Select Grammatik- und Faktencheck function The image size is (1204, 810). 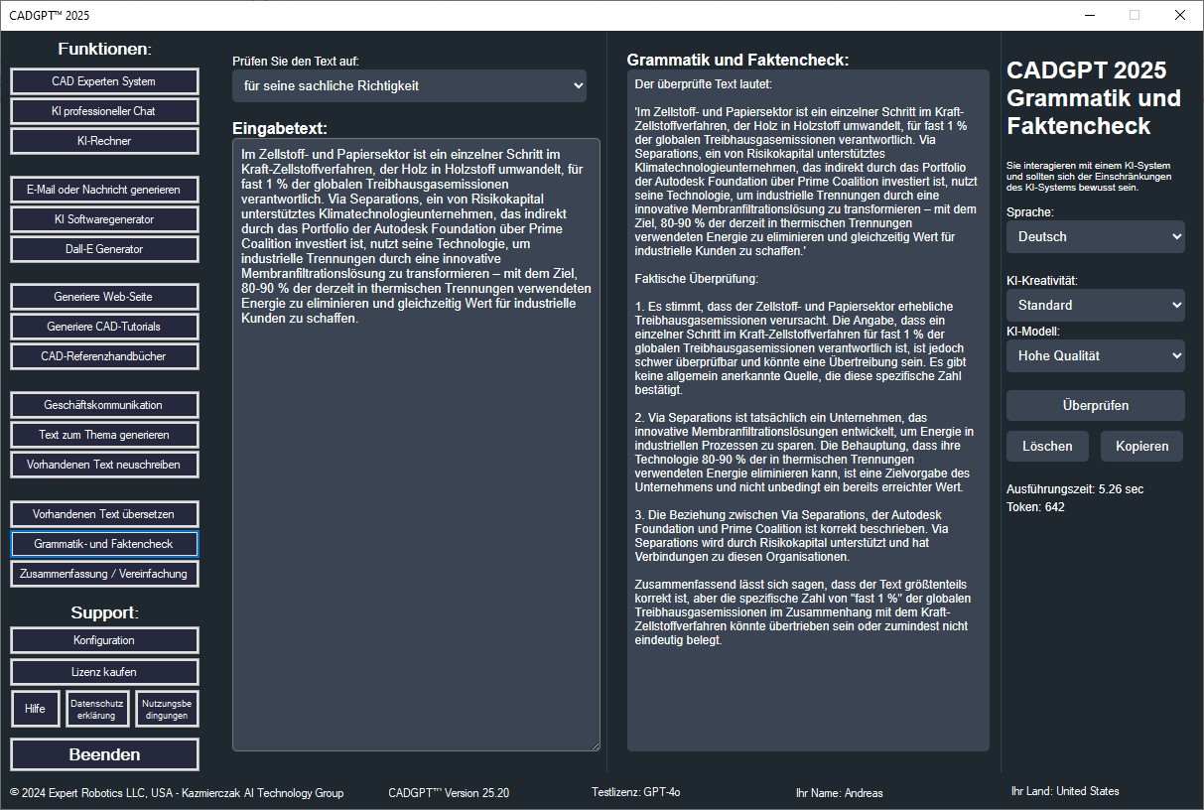pos(104,544)
